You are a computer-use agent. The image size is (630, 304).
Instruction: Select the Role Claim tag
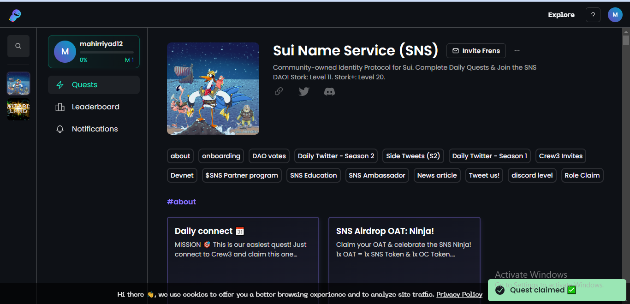(x=582, y=175)
